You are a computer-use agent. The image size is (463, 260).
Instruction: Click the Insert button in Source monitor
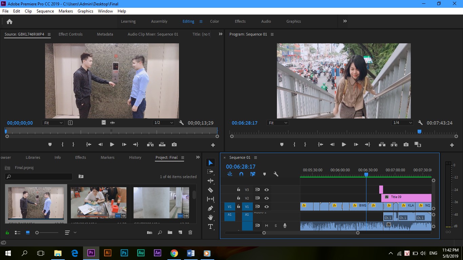tap(150, 145)
